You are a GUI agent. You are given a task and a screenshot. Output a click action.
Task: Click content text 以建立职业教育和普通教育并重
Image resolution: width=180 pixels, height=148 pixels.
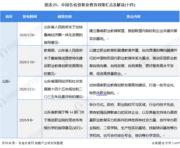[114, 50]
